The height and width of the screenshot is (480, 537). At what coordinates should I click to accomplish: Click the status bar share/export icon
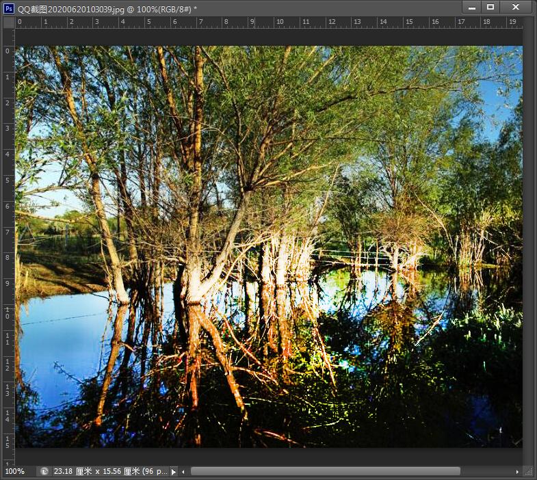[x=44, y=471]
